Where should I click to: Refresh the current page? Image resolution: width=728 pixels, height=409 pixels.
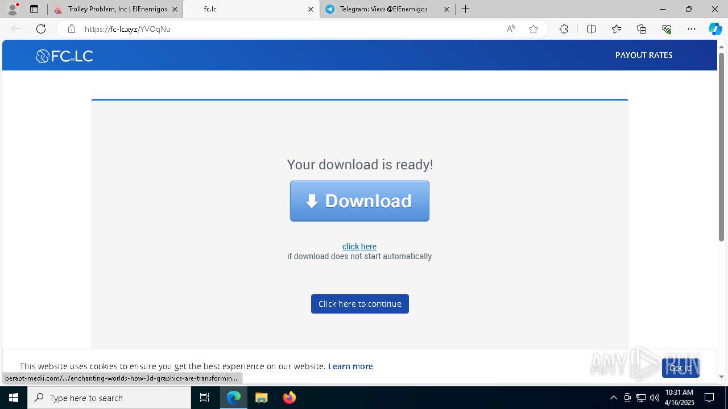tap(41, 29)
